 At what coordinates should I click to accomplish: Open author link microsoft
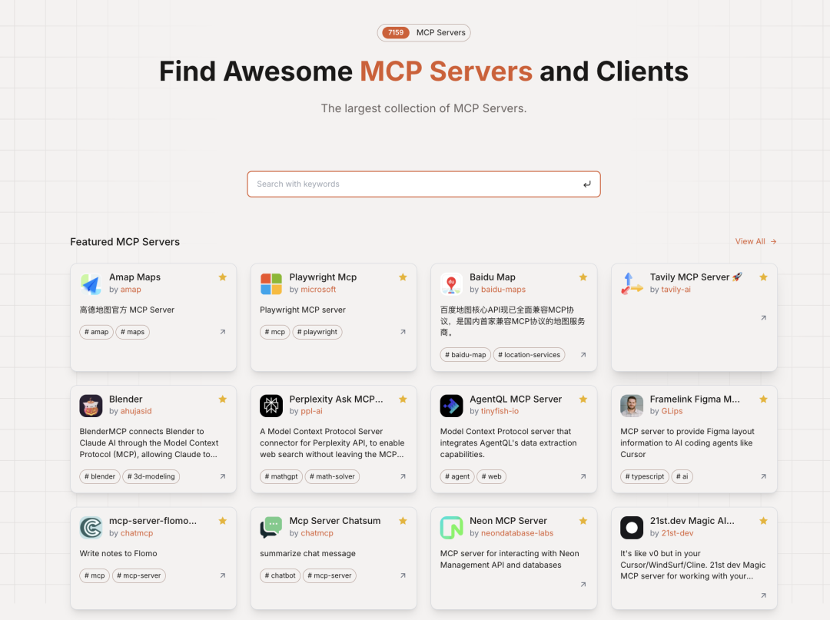[x=318, y=290]
